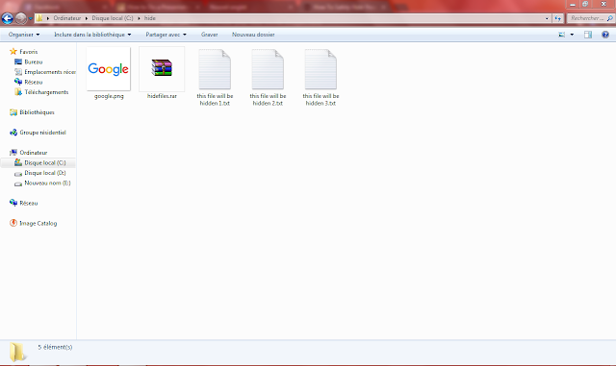Select Ordinateur in navigation pane
The image size is (616, 366).
click(x=34, y=153)
